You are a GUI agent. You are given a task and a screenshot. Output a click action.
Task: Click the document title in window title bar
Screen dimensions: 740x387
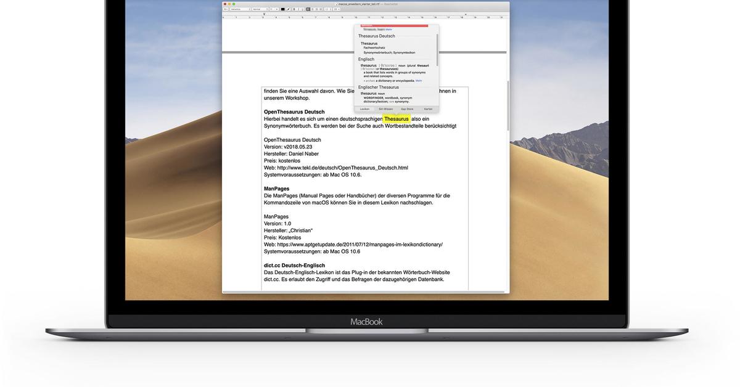pos(358,4)
